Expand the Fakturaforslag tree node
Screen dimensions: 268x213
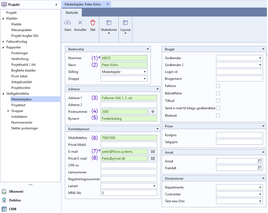[x=3, y=42]
